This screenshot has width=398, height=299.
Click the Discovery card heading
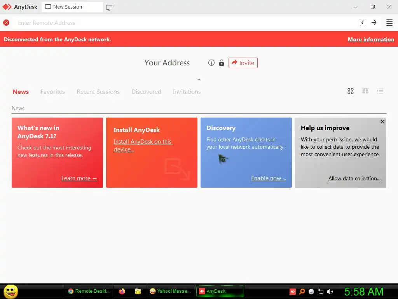pos(221,128)
